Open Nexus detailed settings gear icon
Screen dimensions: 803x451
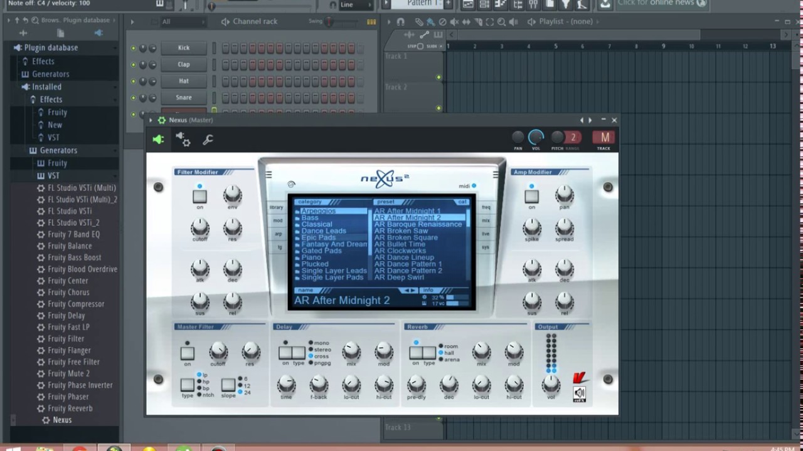click(x=183, y=140)
